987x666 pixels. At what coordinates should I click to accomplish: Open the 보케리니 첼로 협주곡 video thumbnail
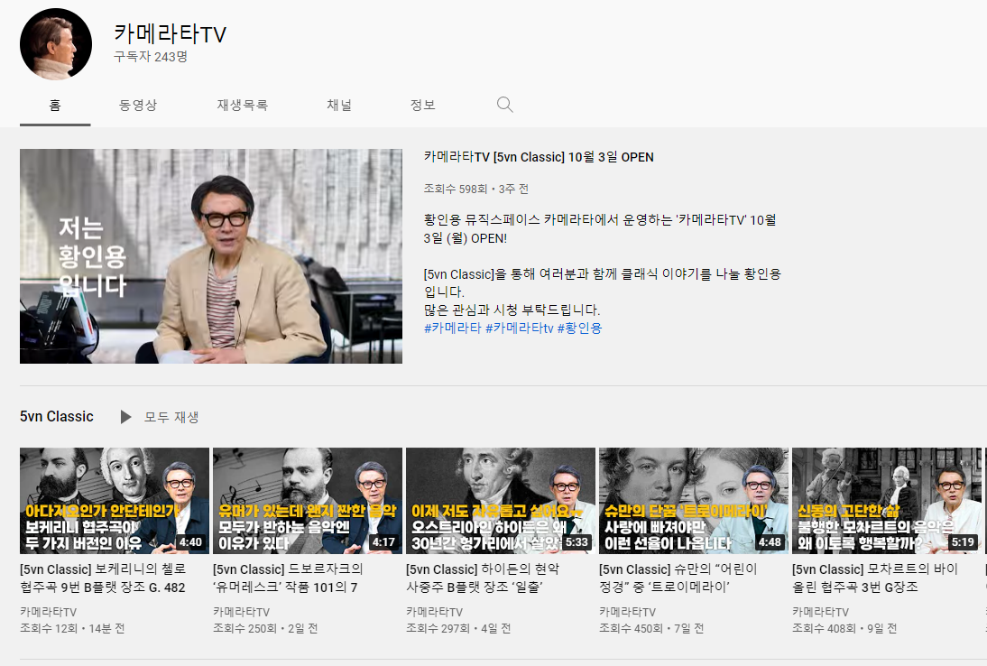(115, 501)
